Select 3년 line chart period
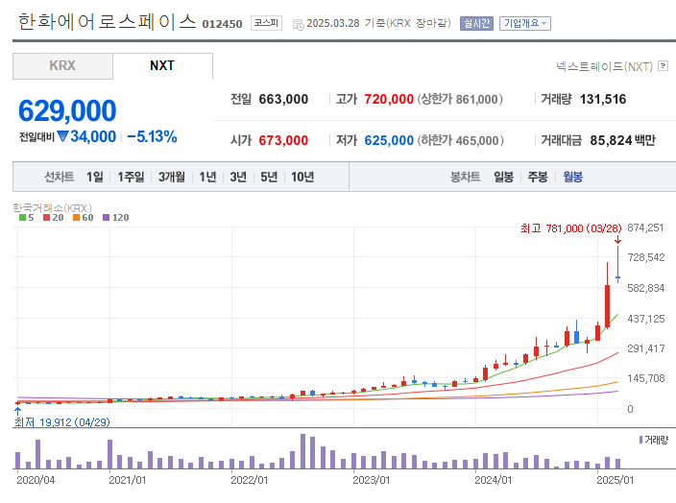This screenshot has height=503, width=676. click(238, 177)
